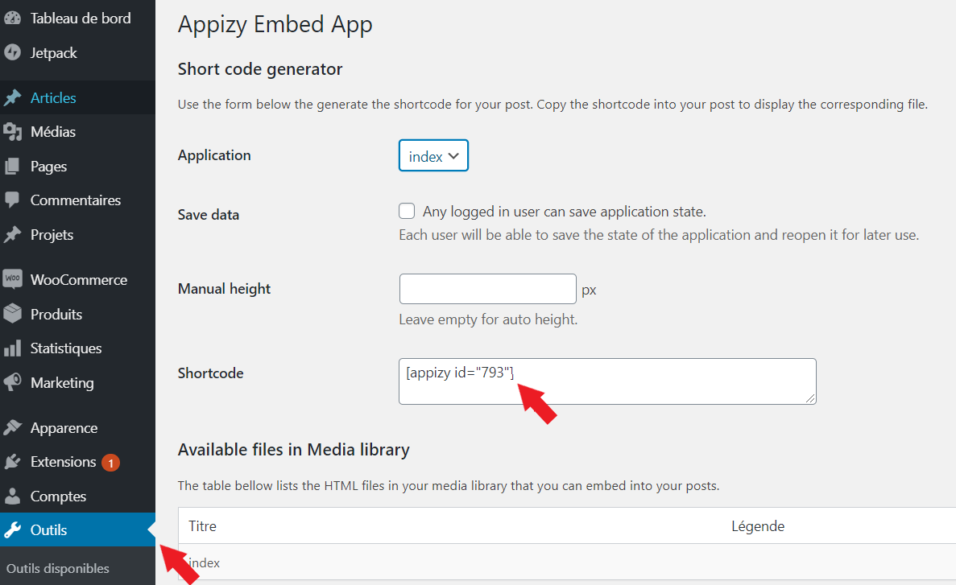The height and width of the screenshot is (585, 956).
Task: Click the Tableau de bord dashboard icon
Action: (x=12, y=19)
